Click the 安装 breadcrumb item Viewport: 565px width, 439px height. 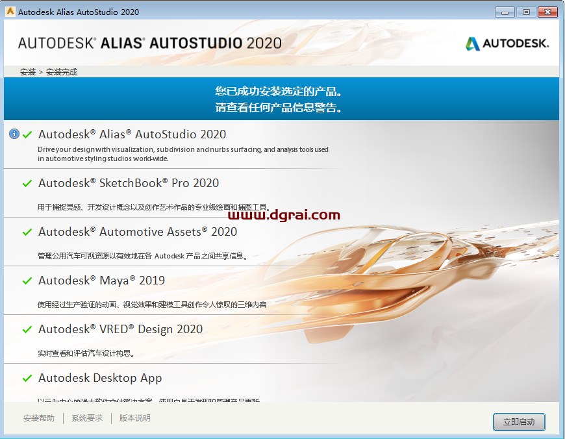coord(28,72)
